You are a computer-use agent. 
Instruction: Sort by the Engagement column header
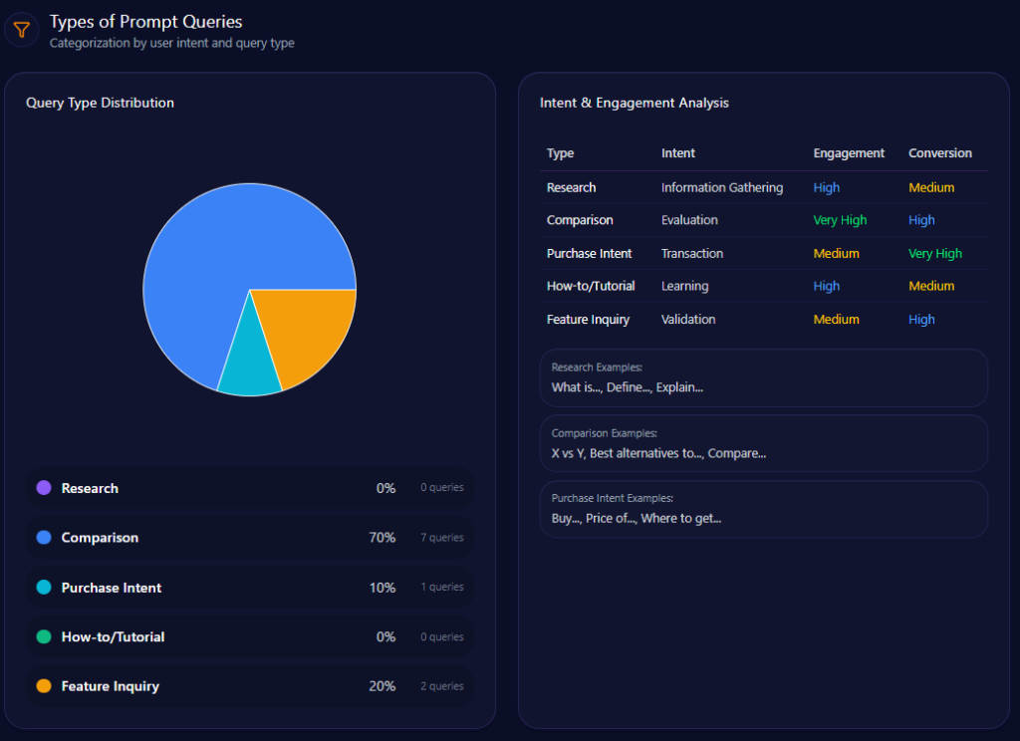[849, 153]
